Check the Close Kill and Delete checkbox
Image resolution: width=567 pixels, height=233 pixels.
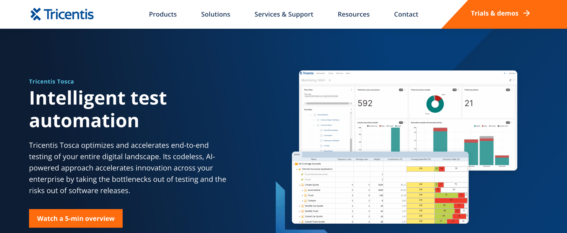[x=321, y=130]
